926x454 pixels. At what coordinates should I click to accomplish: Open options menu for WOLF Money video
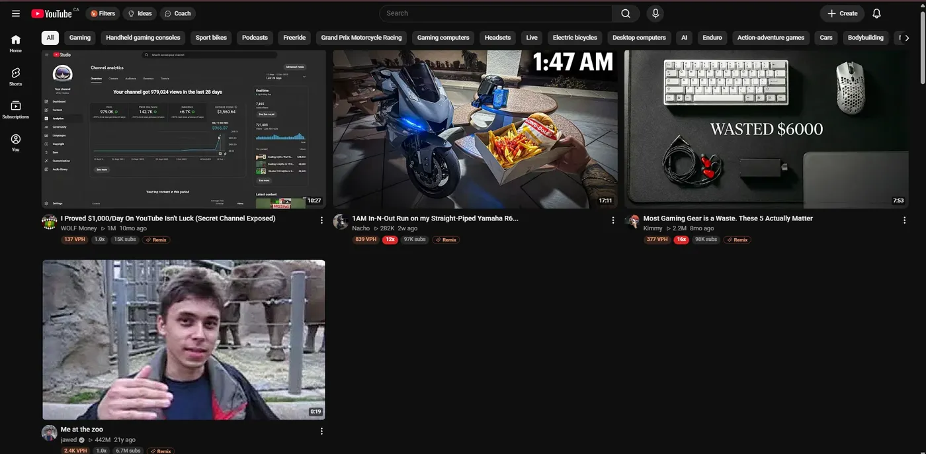tap(321, 220)
